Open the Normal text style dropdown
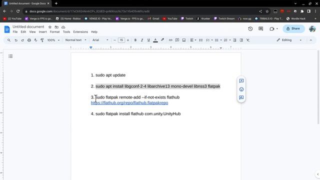320x180 pixels. [x=75, y=40]
